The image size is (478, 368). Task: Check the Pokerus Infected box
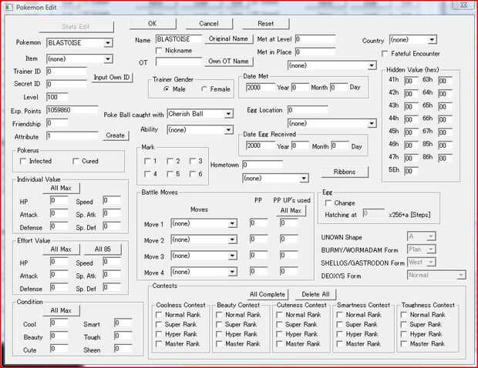pyautogui.click(x=23, y=162)
